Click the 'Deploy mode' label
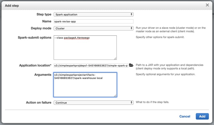The width and height of the screenshot is (214, 125). [x=41, y=28]
